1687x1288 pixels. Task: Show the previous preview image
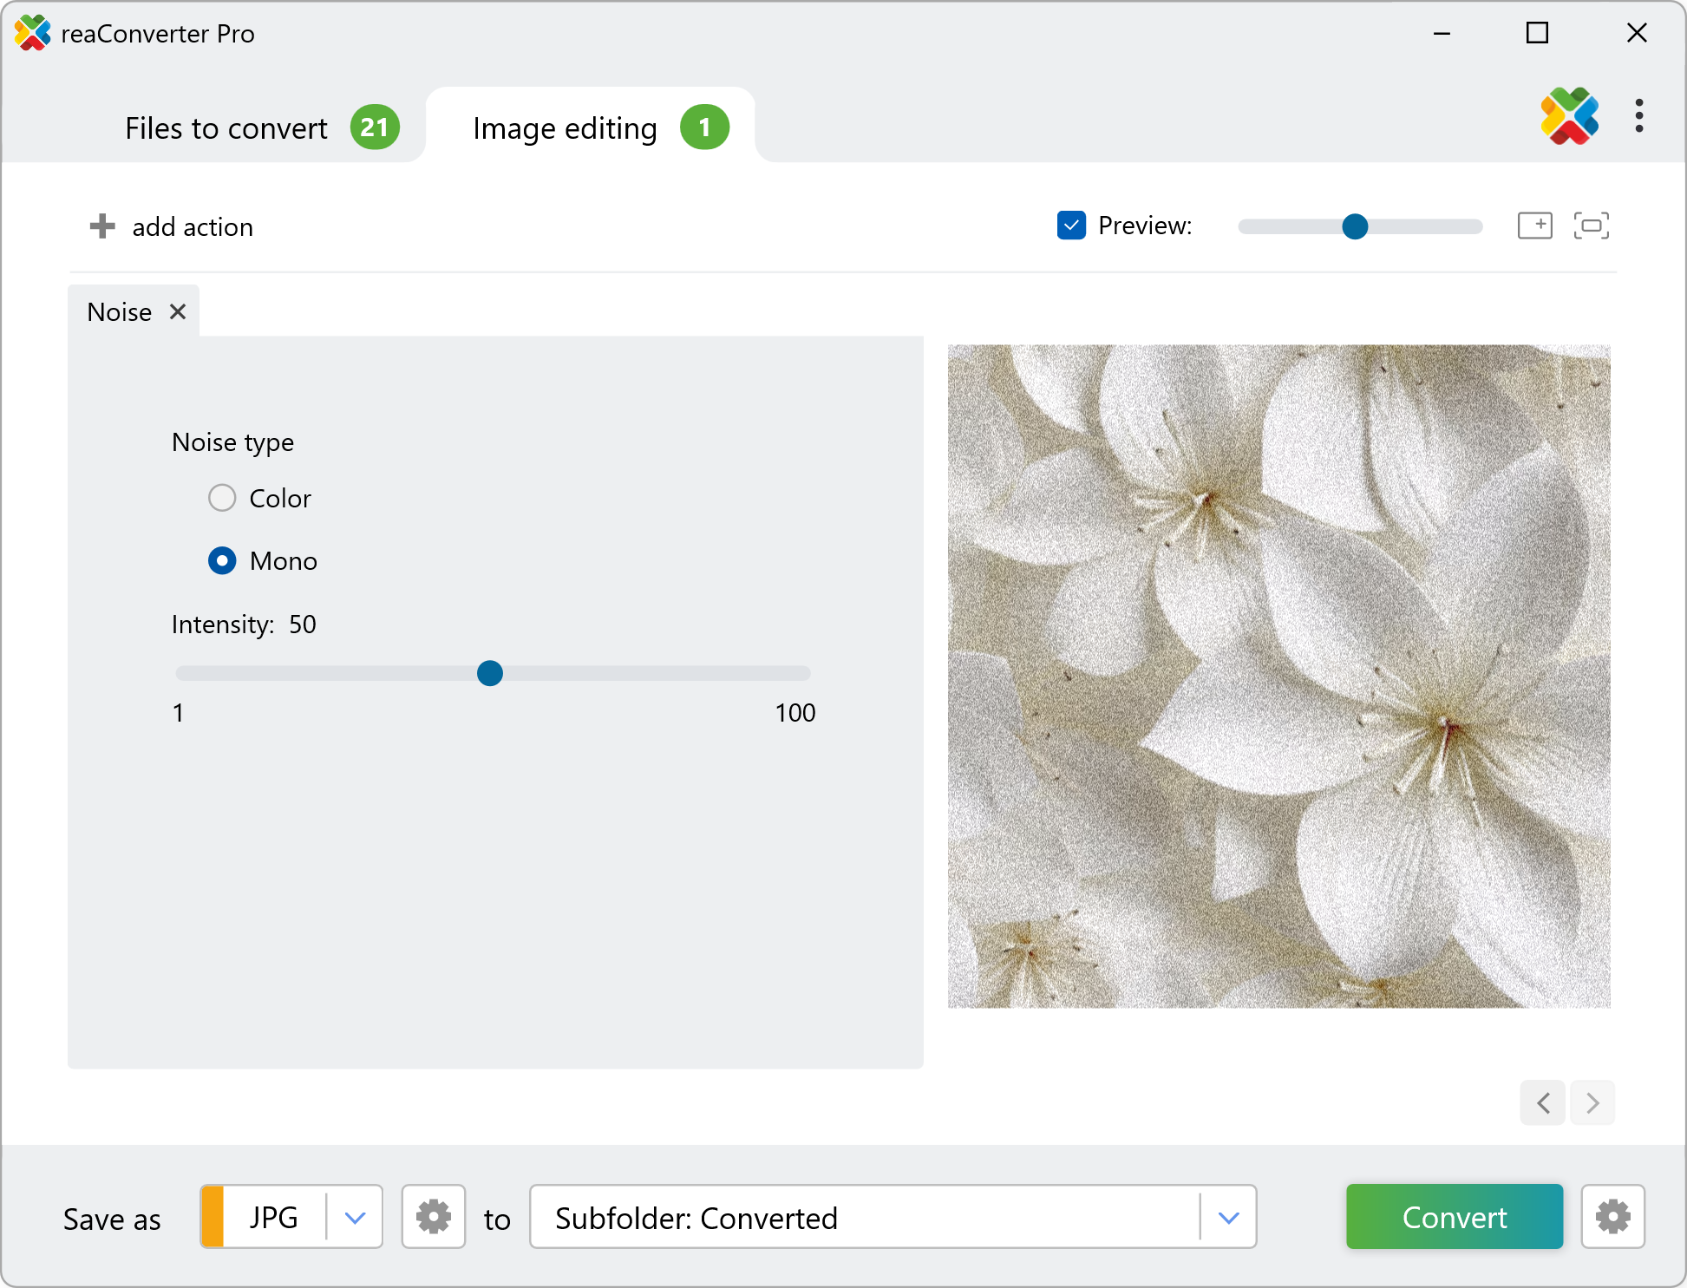coord(1543,1103)
